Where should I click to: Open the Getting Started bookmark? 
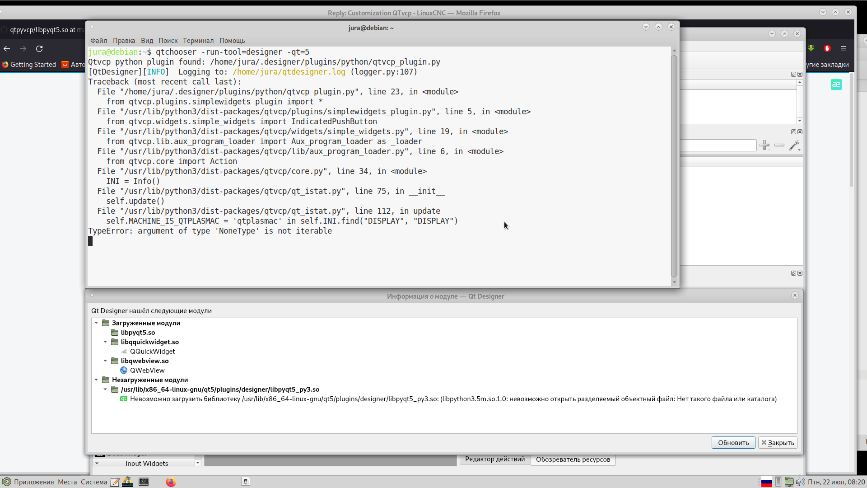click(x=29, y=65)
